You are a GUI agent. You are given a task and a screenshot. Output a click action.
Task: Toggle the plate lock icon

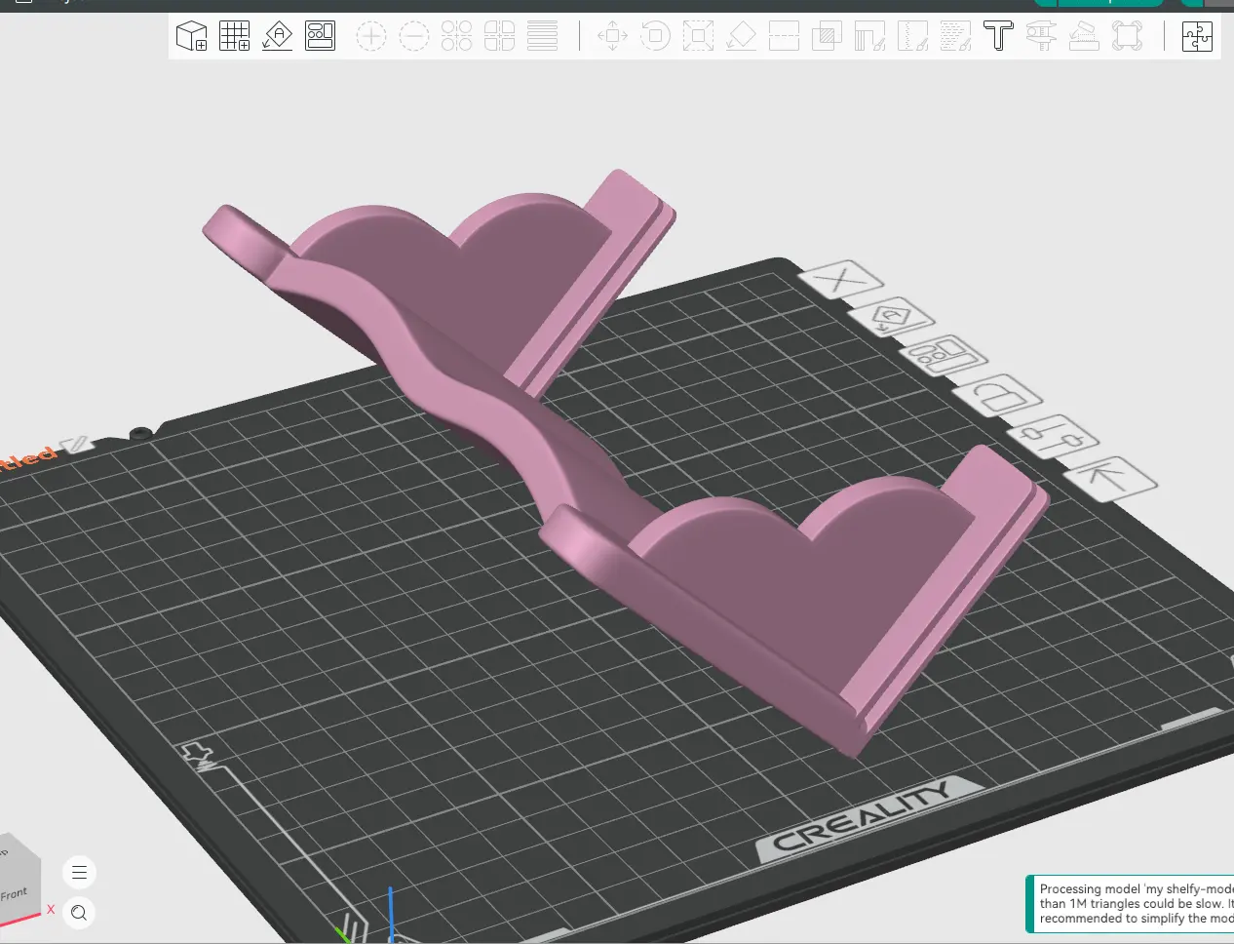click(x=997, y=395)
